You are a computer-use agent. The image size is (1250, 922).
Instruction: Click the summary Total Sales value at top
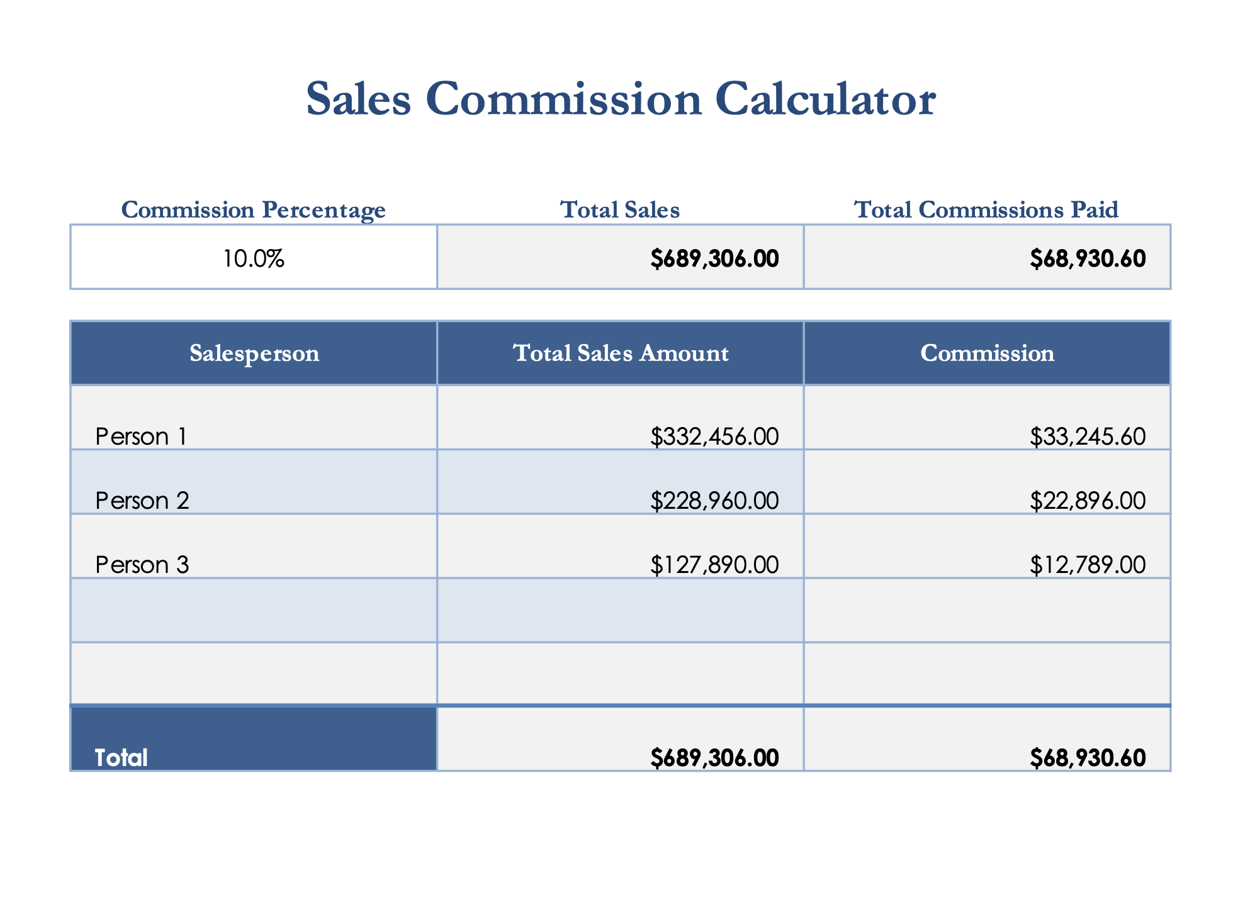[x=714, y=258]
